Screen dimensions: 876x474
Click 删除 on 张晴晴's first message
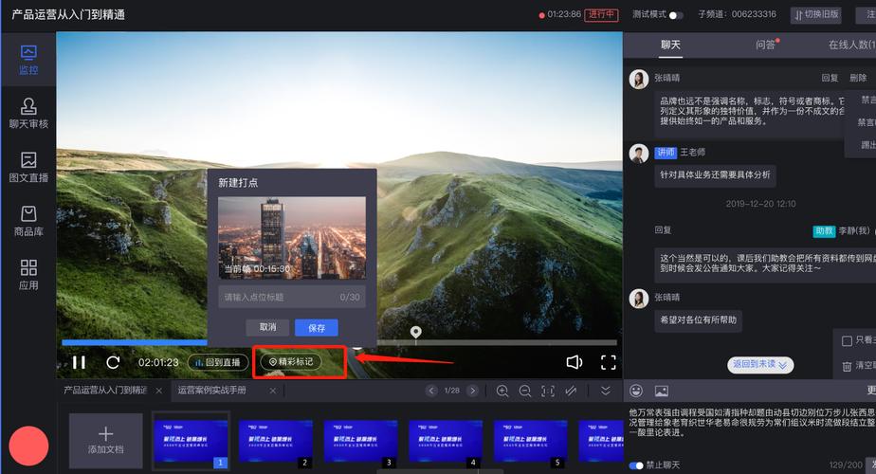[858, 78]
